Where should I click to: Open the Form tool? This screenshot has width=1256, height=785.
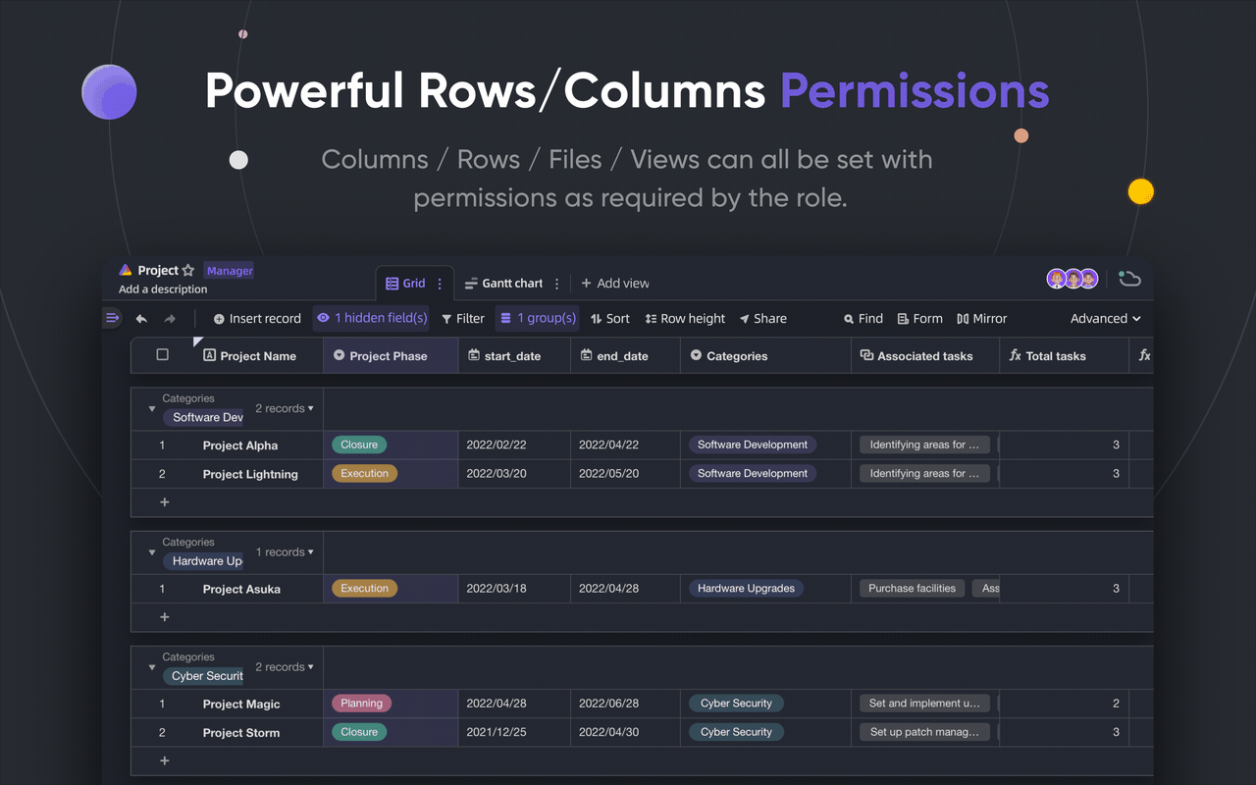(x=920, y=319)
